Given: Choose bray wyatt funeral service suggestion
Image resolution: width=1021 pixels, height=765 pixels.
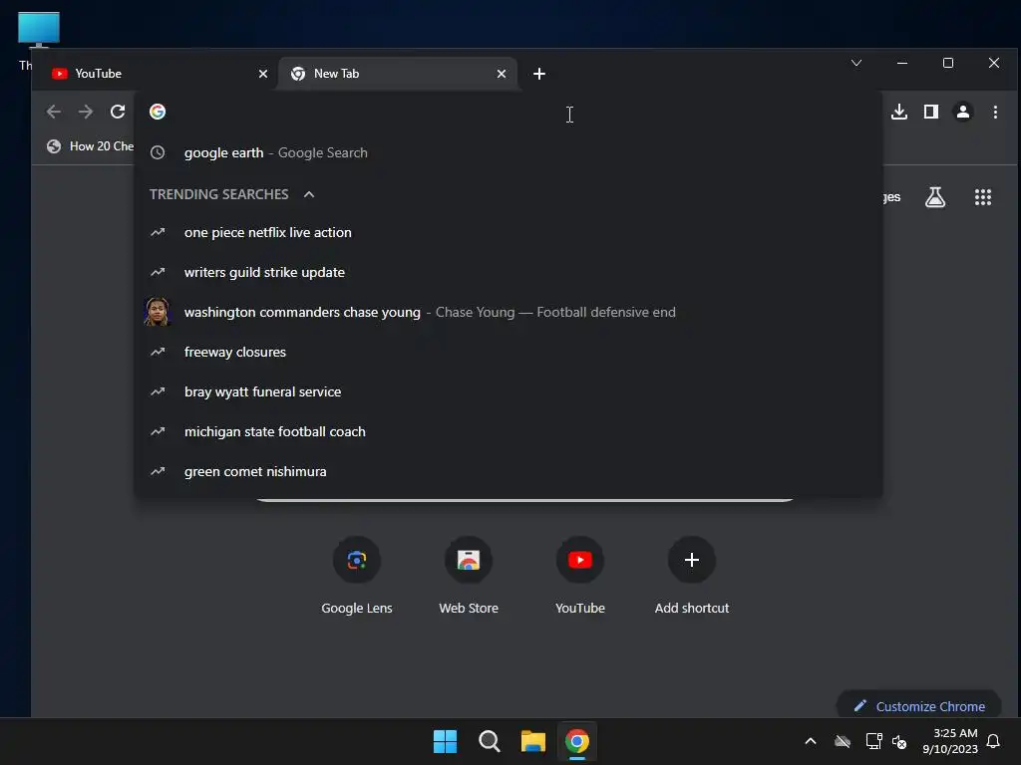Looking at the screenshot, I should pos(509,391).
